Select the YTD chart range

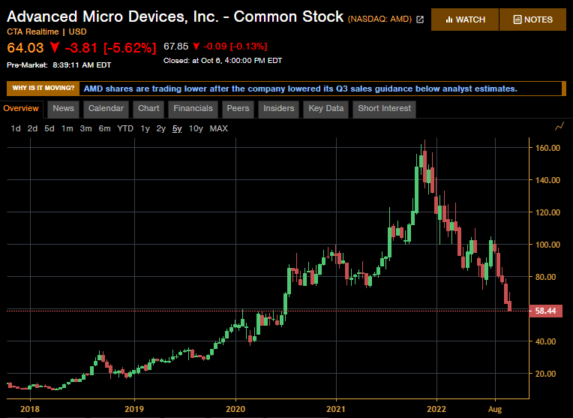tap(125, 129)
